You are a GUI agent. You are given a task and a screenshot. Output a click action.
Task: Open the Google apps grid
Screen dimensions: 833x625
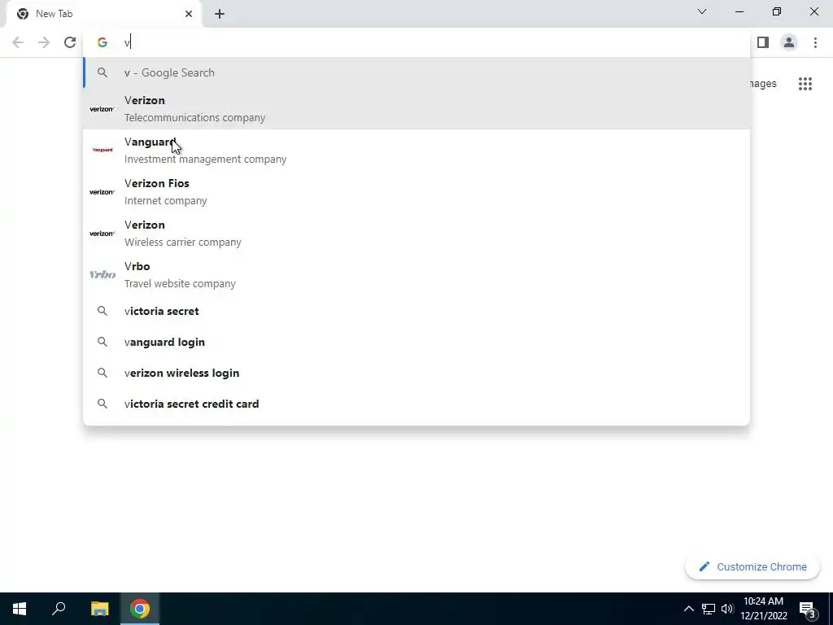pyautogui.click(x=805, y=84)
